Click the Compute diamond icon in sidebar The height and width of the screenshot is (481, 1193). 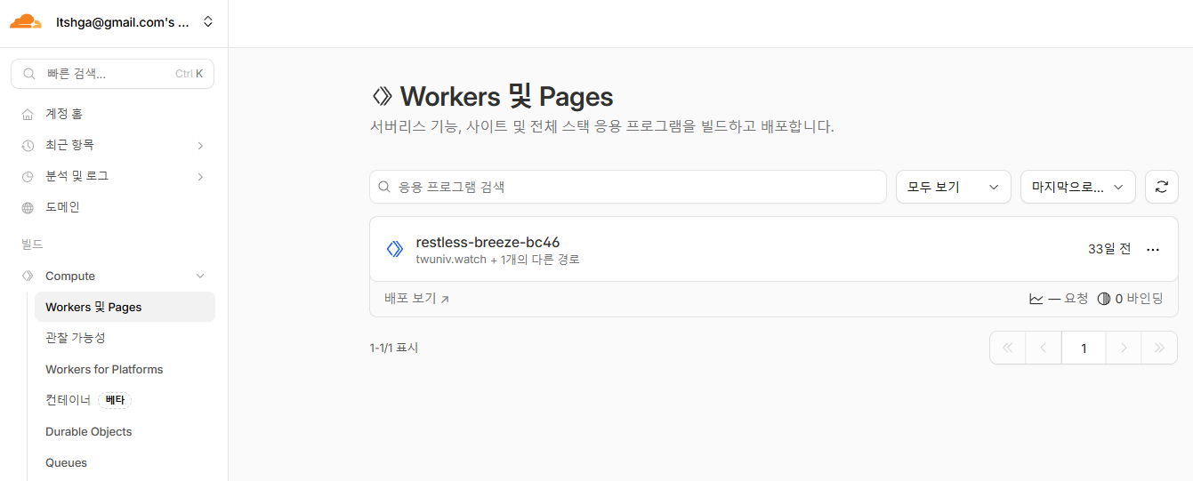click(x=28, y=276)
